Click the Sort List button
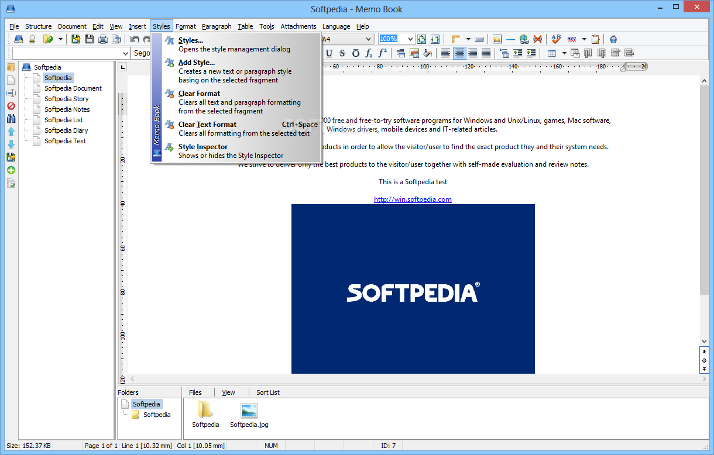This screenshot has height=455, width=714. 268,392
